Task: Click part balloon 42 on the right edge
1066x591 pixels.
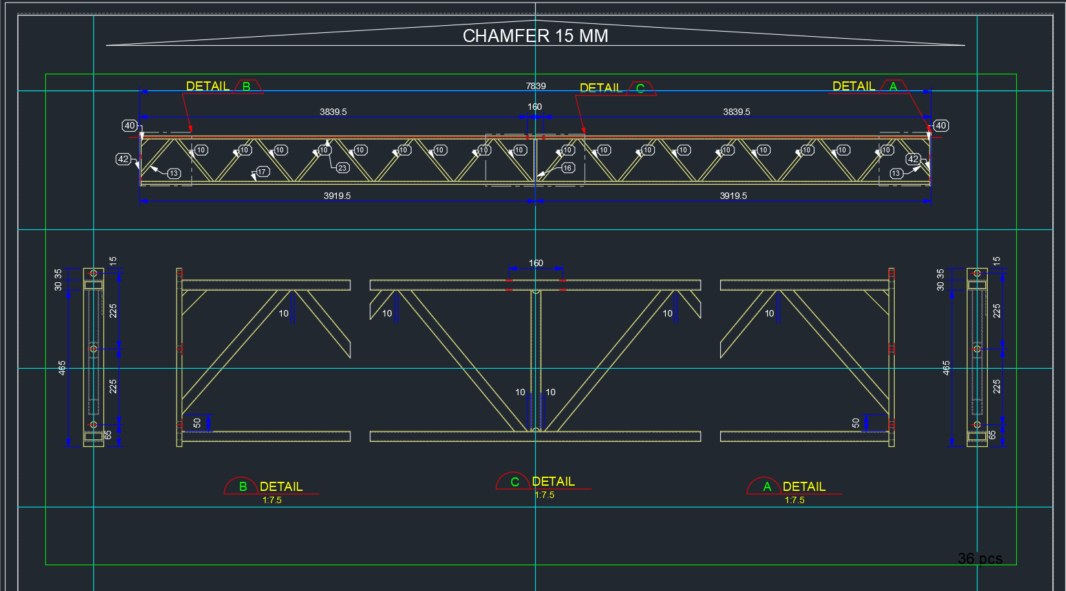Action: 913,158
